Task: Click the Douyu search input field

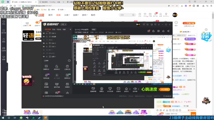Action: tap(126, 15)
